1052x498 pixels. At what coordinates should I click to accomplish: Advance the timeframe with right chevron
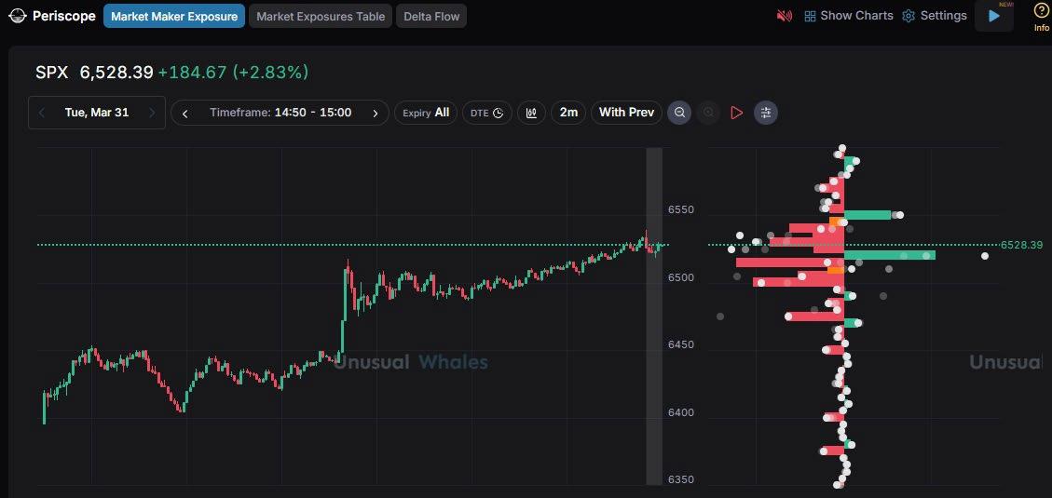375,113
